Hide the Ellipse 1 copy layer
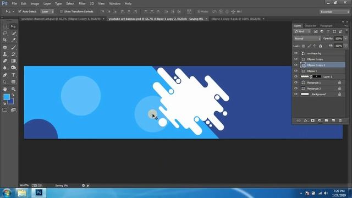The image size is (352, 198). [x=296, y=59]
